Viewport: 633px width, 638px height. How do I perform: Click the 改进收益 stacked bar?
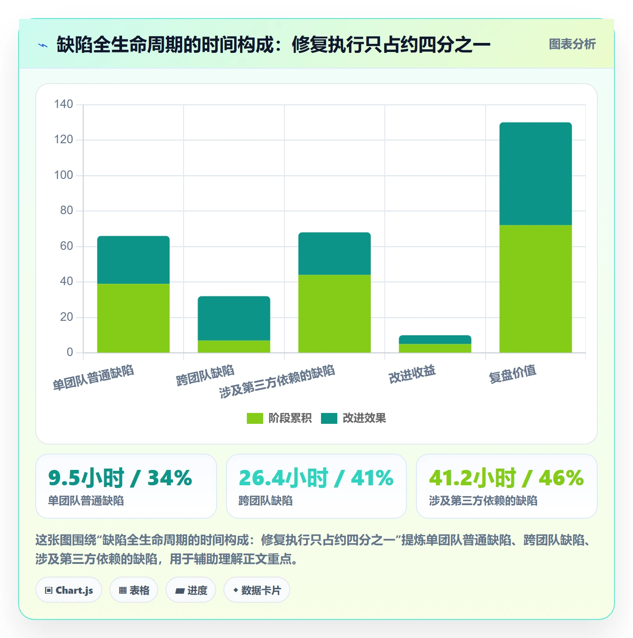[x=435, y=344]
